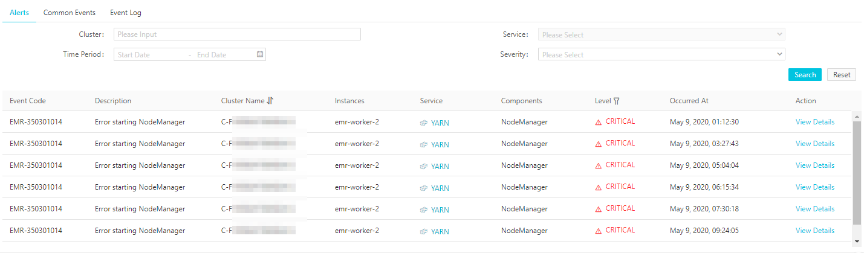Click the Level column filter icon

point(616,101)
